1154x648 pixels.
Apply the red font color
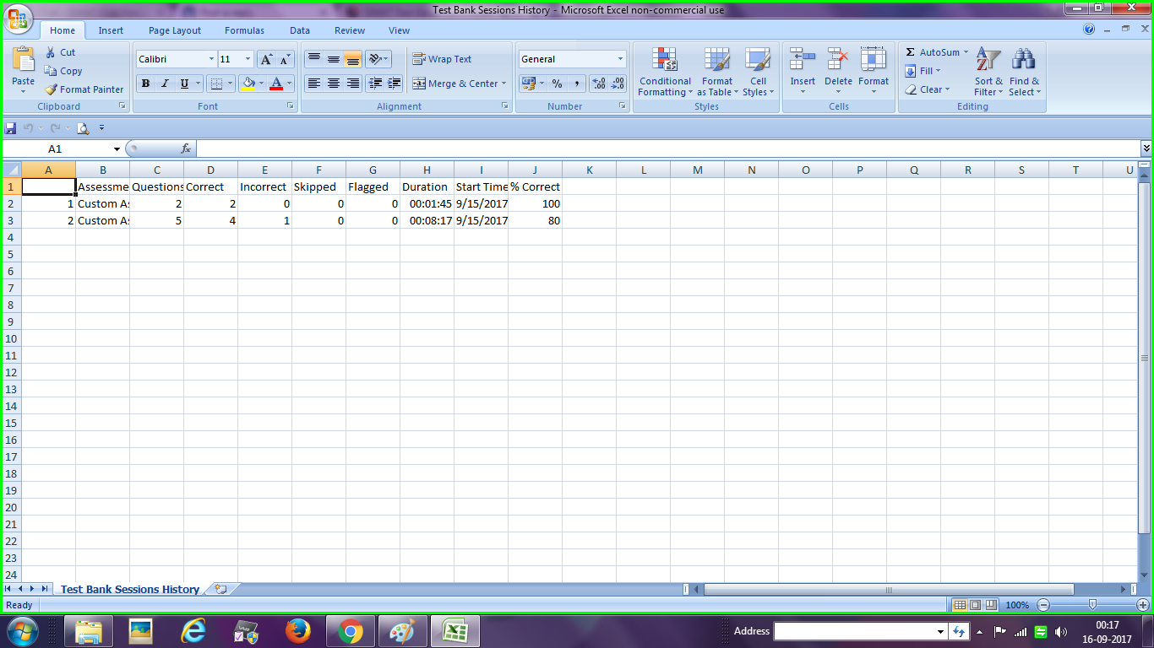click(276, 84)
